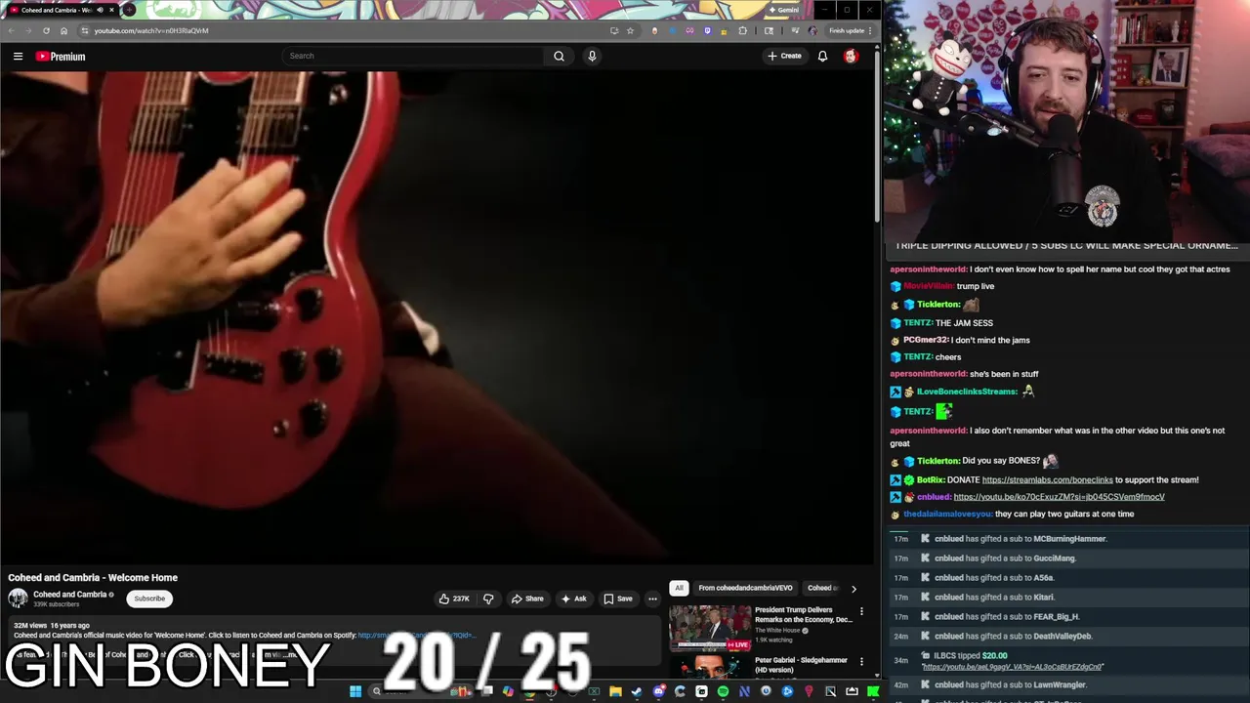
Task: Click the Ask button
Action: pos(574,599)
